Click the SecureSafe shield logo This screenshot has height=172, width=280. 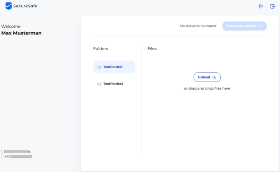click(x=9, y=6)
